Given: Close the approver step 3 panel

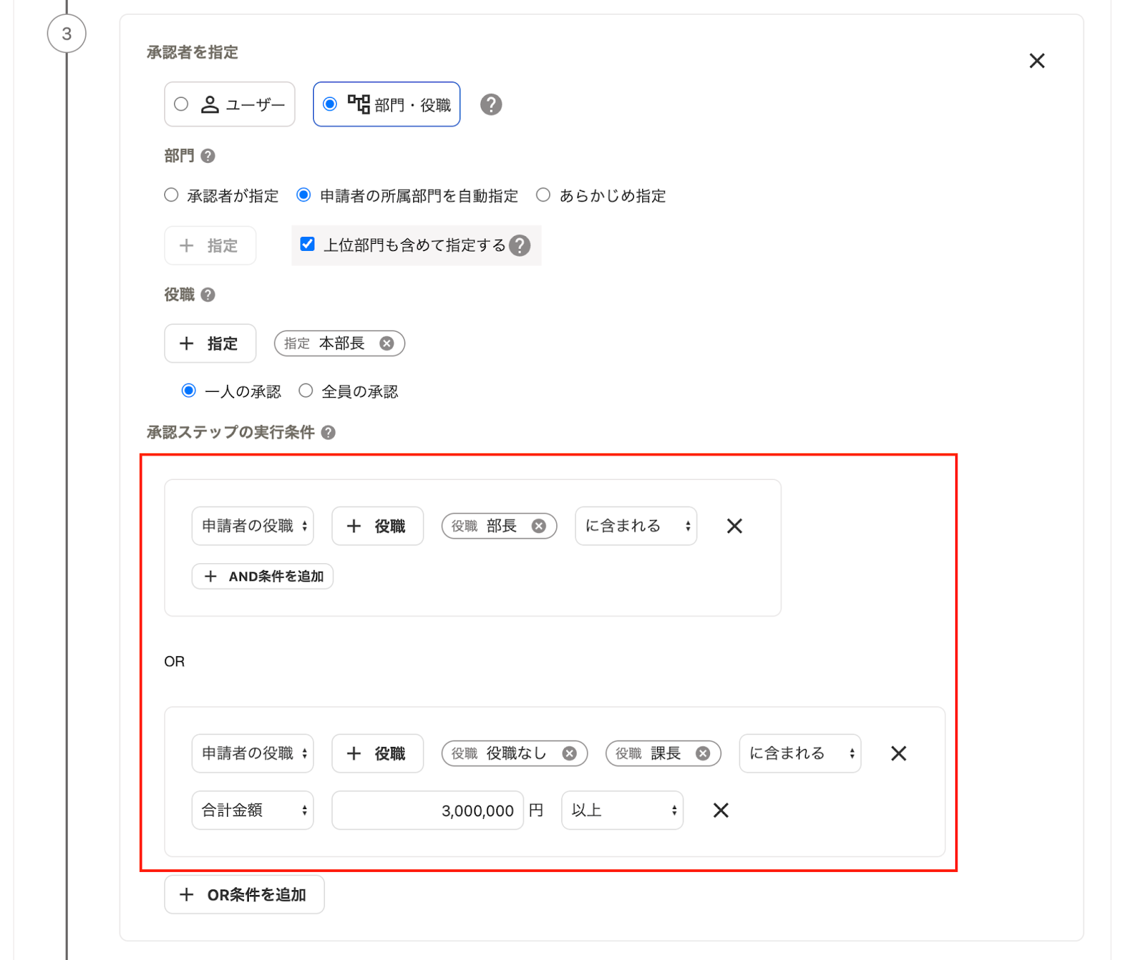Looking at the screenshot, I should 1036,61.
